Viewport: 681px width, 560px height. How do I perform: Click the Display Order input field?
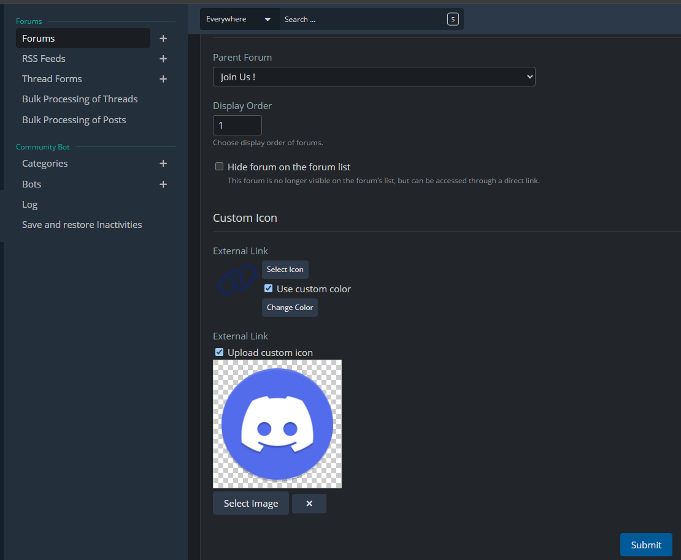[237, 125]
